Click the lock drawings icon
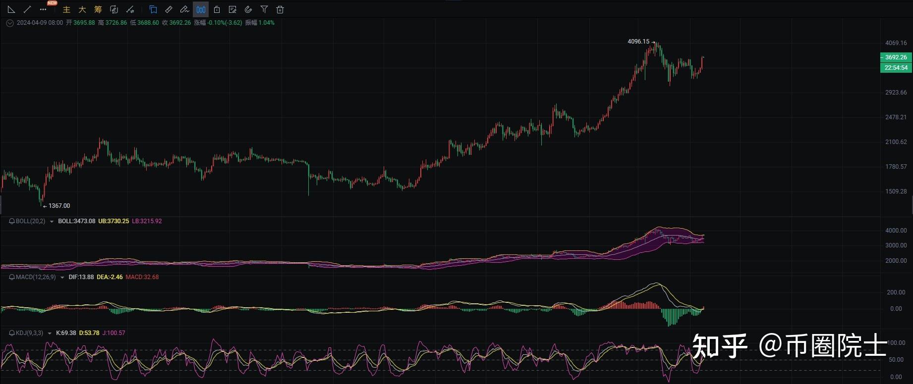Screen dimensions: 913x384 point(217,9)
